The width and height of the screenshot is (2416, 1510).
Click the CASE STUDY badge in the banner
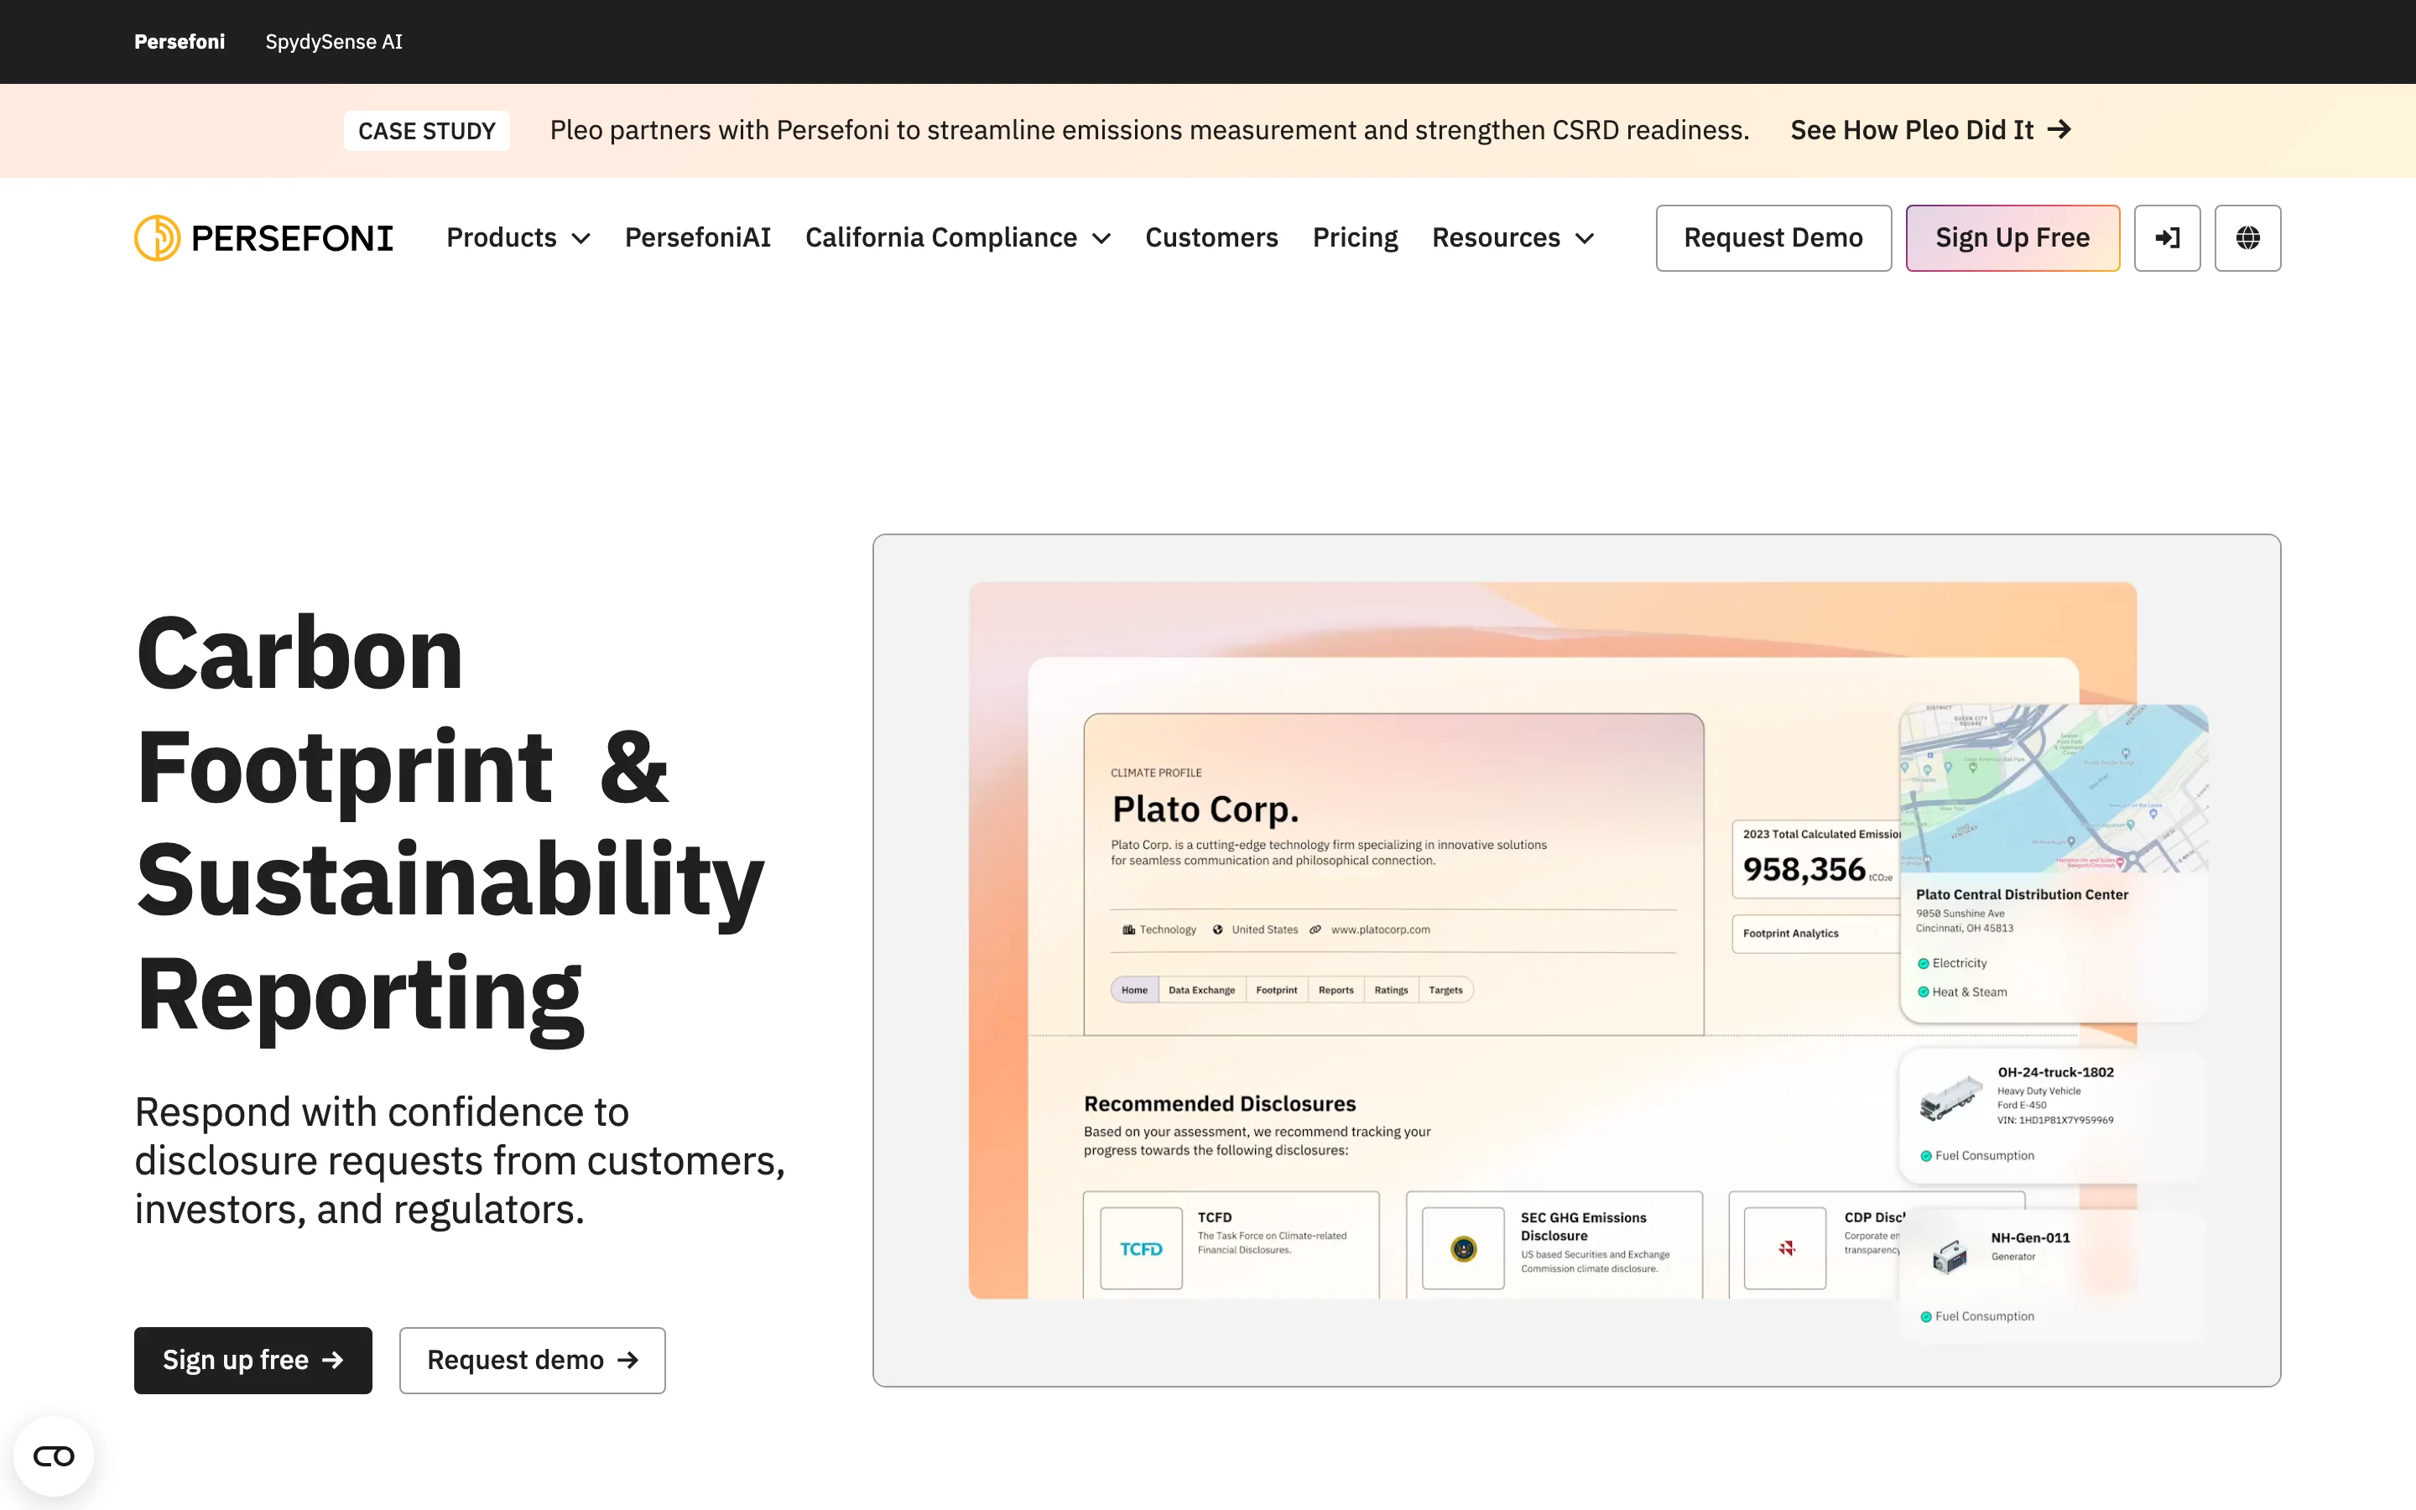click(x=426, y=131)
